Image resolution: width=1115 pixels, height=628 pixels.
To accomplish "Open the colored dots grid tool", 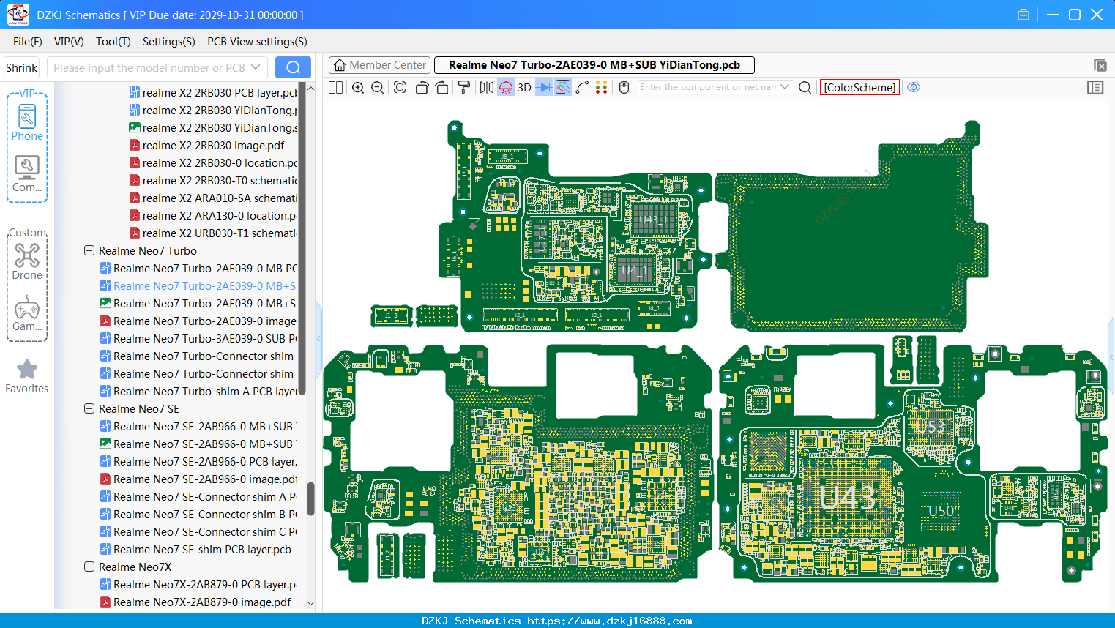I will tap(602, 87).
